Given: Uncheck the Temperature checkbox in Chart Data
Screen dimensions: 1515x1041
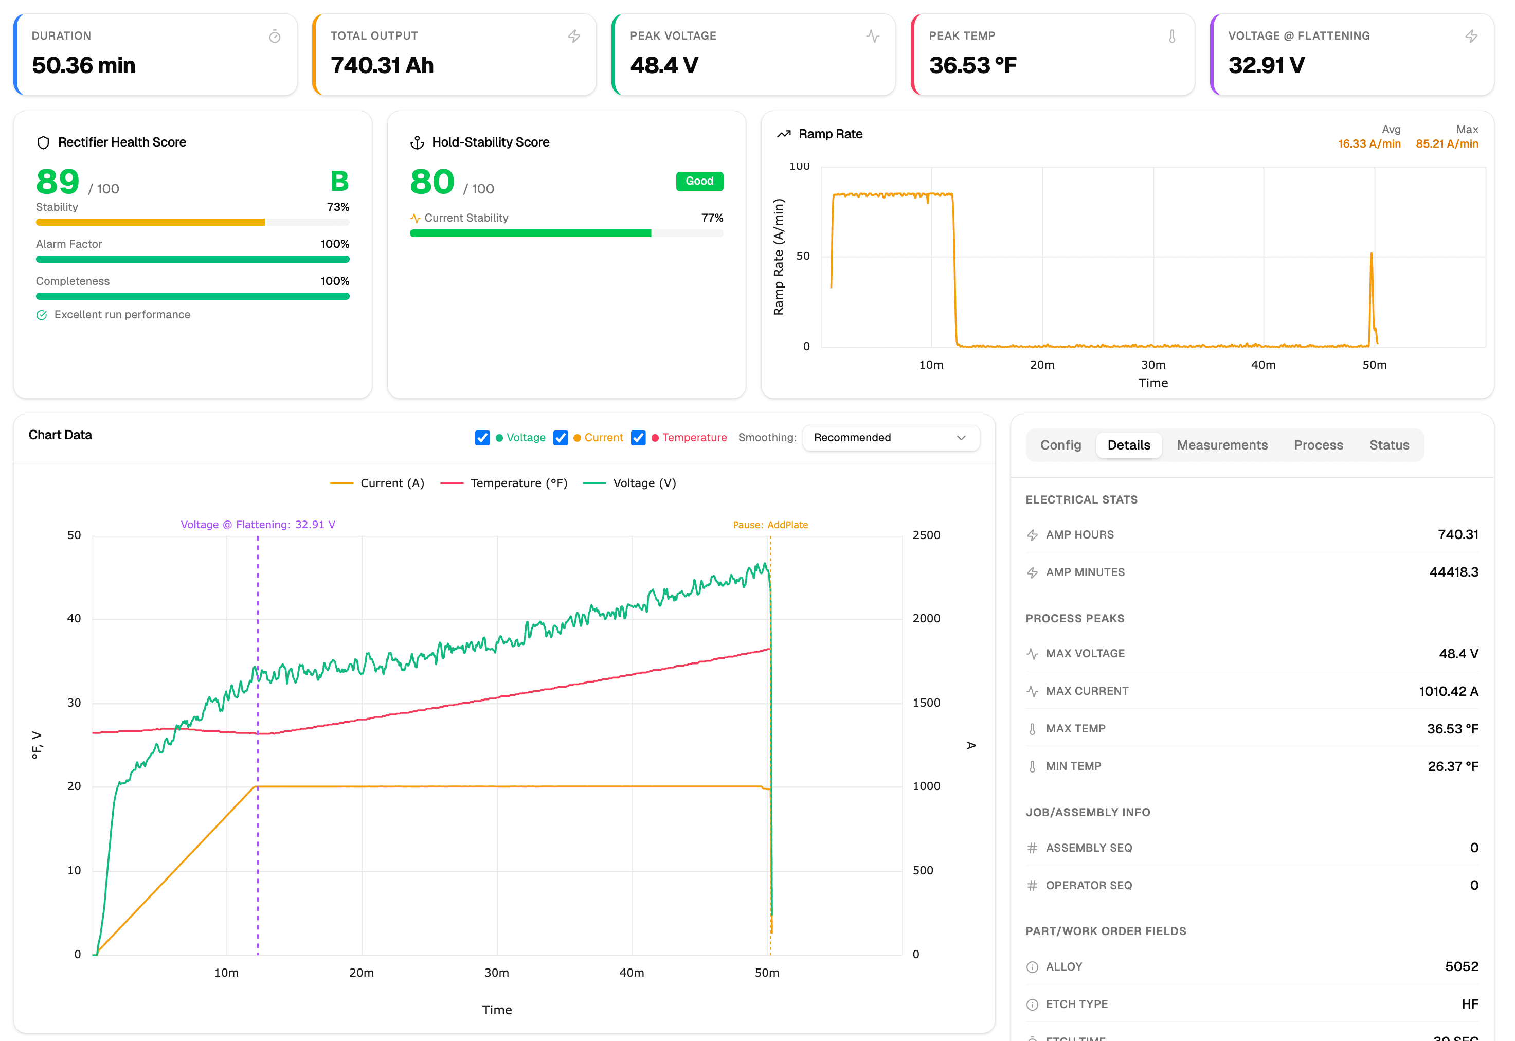Looking at the screenshot, I should [x=639, y=438].
